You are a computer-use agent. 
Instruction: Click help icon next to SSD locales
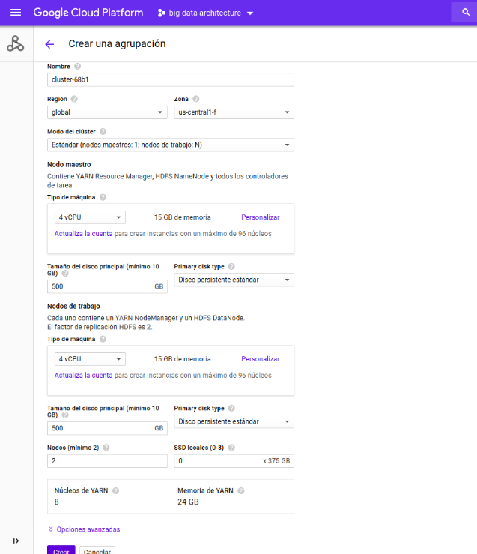pyautogui.click(x=231, y=448)
